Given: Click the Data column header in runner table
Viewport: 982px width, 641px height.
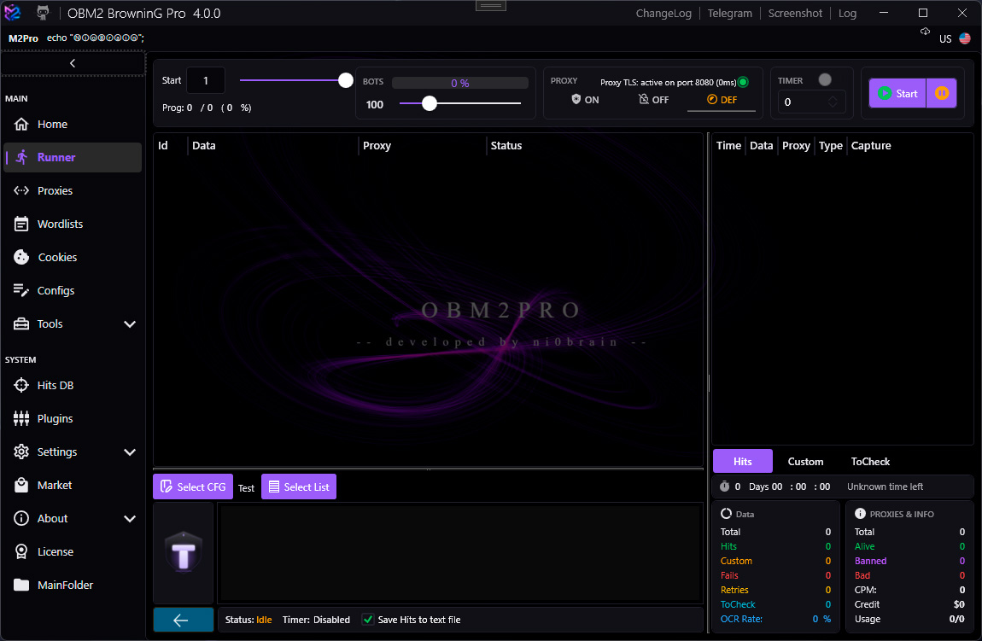Looking at the screenshot, I should (203, 145).
